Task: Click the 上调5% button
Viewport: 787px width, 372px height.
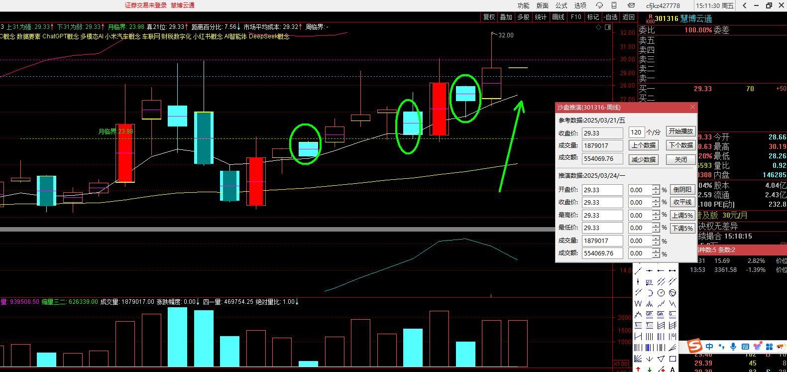Action: tap(682, 215)
